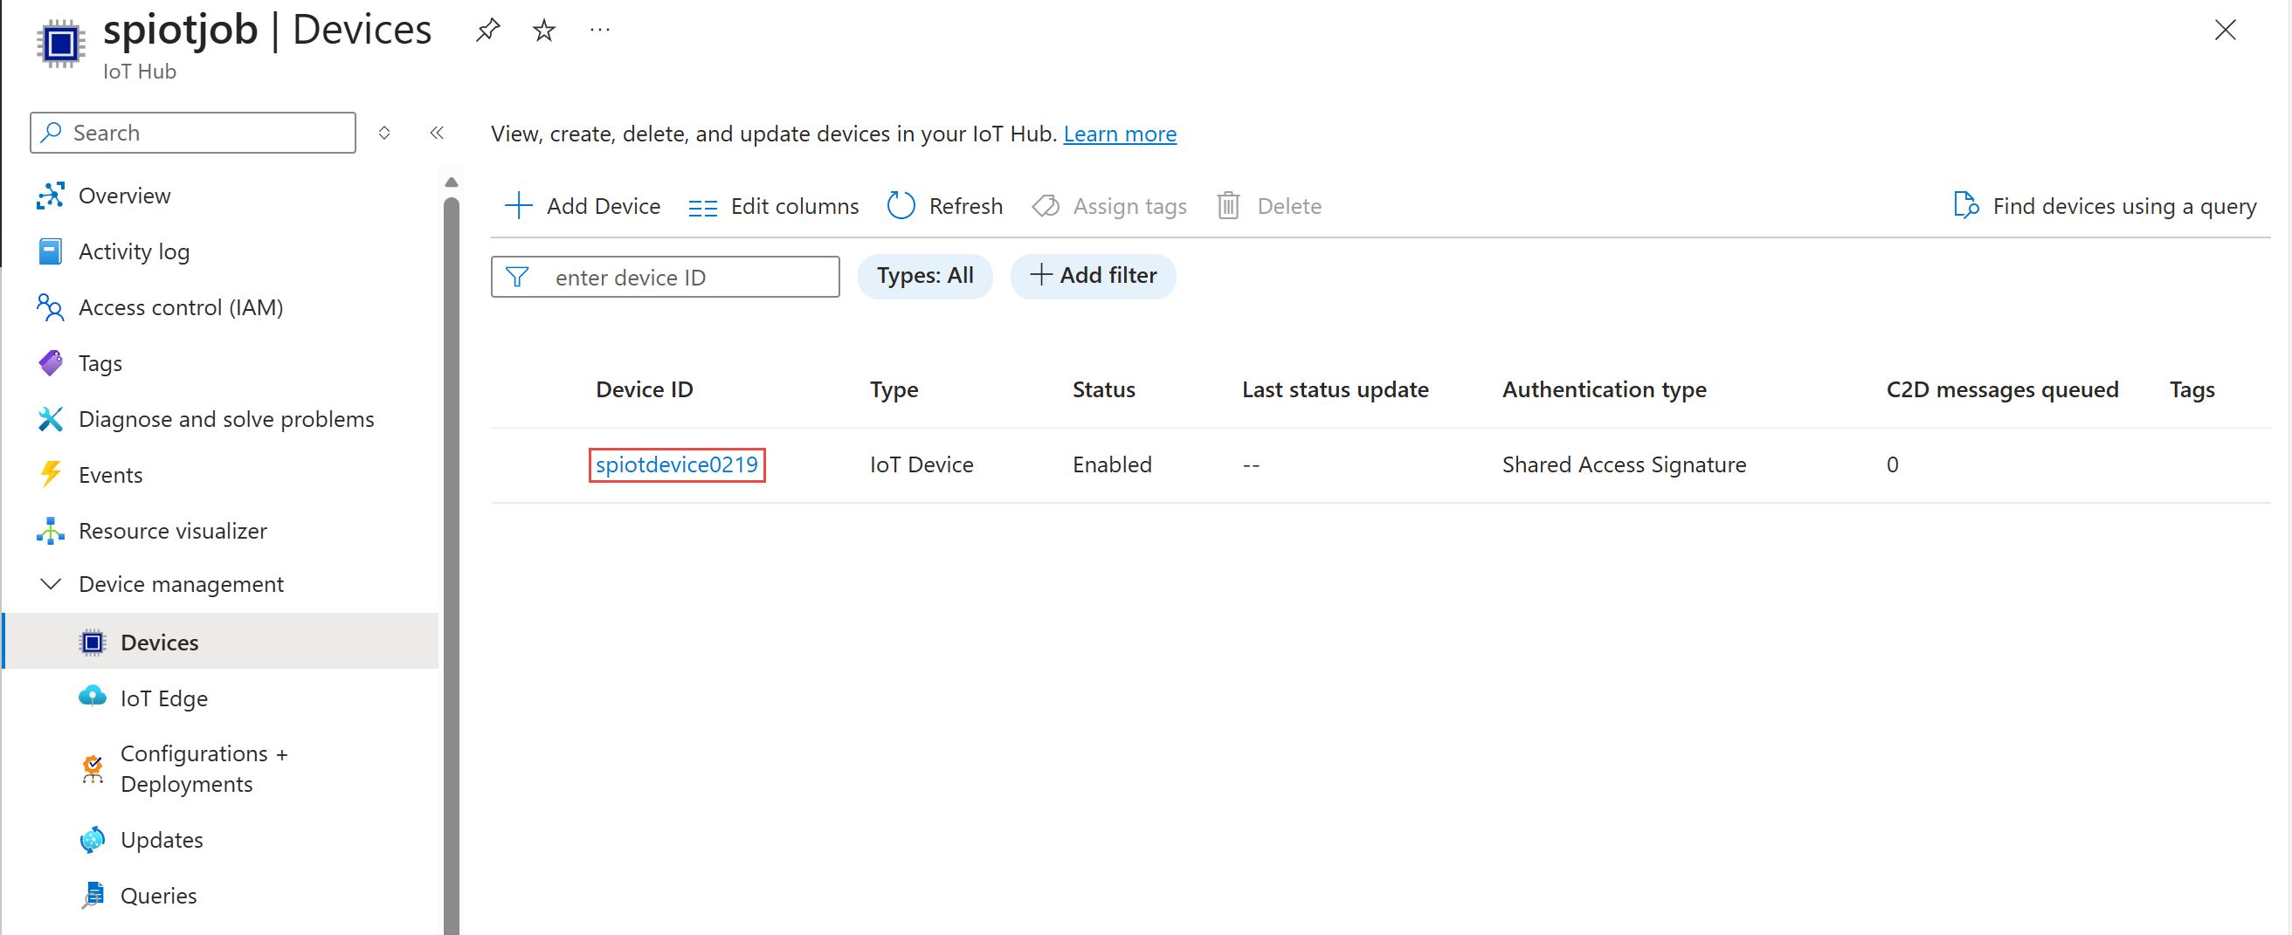This screenshot has width=2292, height=935.
Task: Click the Events lightning bolt icon
Action: pyautogui.click(x=50, y=475)
